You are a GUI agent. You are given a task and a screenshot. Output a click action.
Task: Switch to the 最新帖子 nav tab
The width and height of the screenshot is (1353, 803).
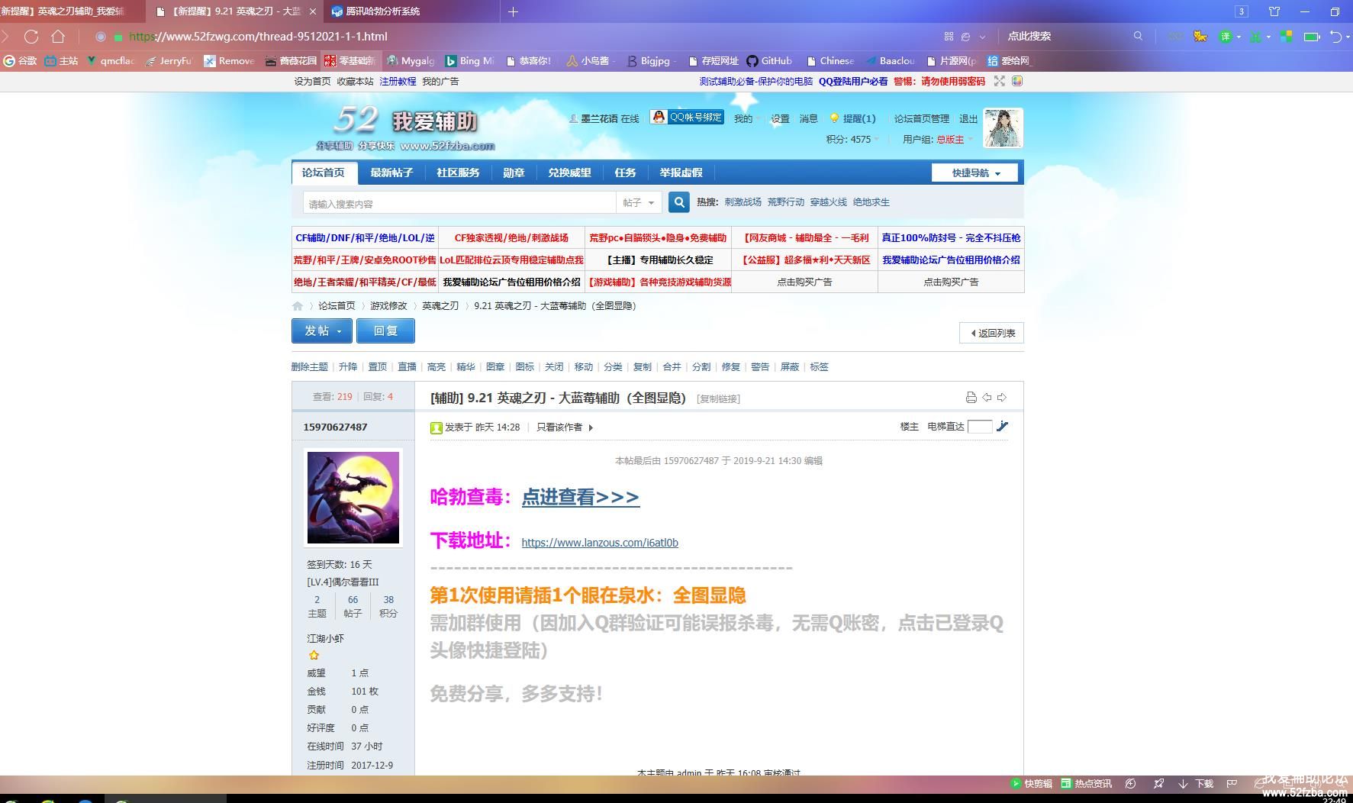click(391, 173)
